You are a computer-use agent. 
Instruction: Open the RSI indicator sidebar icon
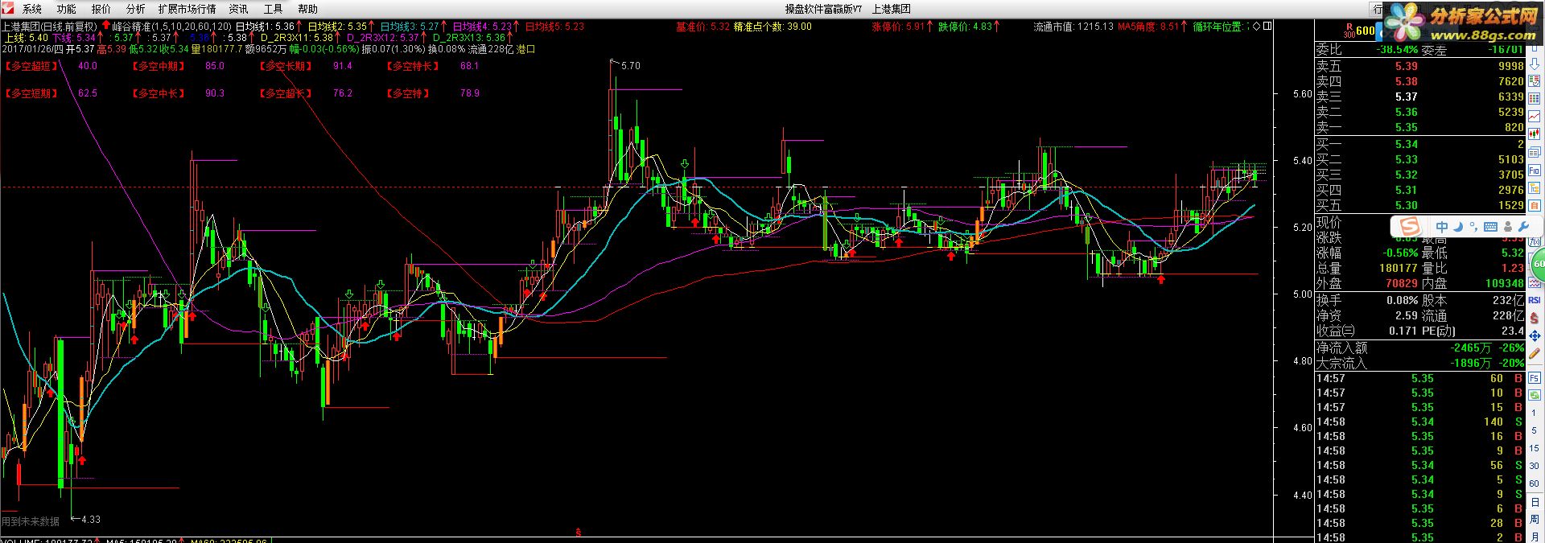(x=1535, y=300)
